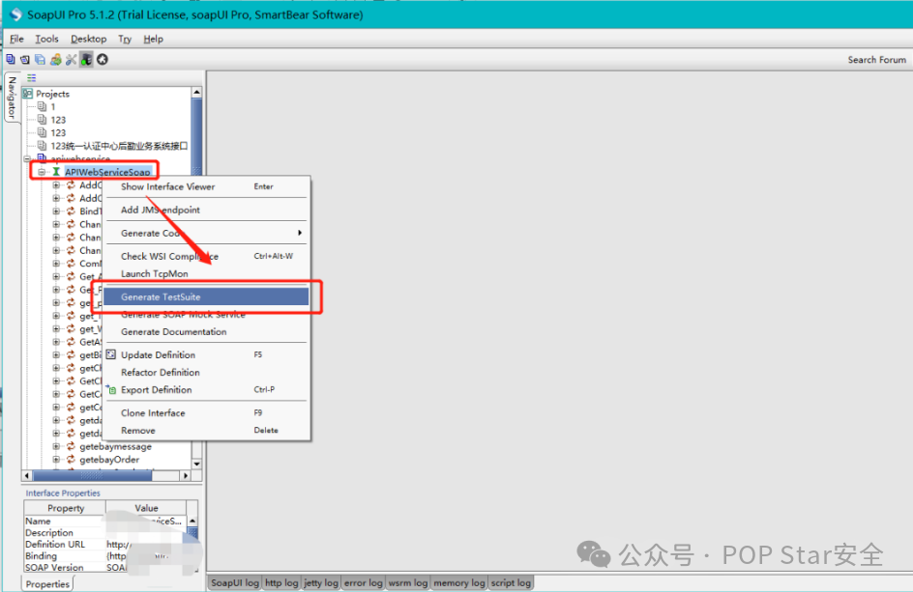This screenshot has height=592, width=913.
Task: Expand the BindT operation node
Action: point(56,211)
